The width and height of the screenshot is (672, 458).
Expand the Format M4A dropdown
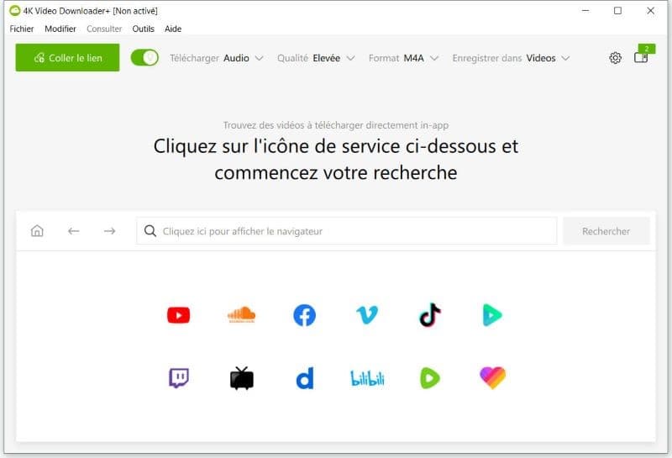[405, 58]
